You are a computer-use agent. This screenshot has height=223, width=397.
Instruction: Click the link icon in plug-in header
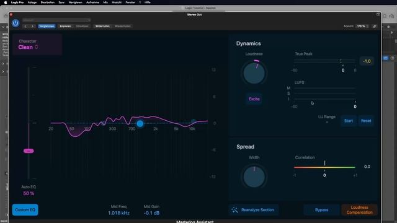click(x=375, y=26)
